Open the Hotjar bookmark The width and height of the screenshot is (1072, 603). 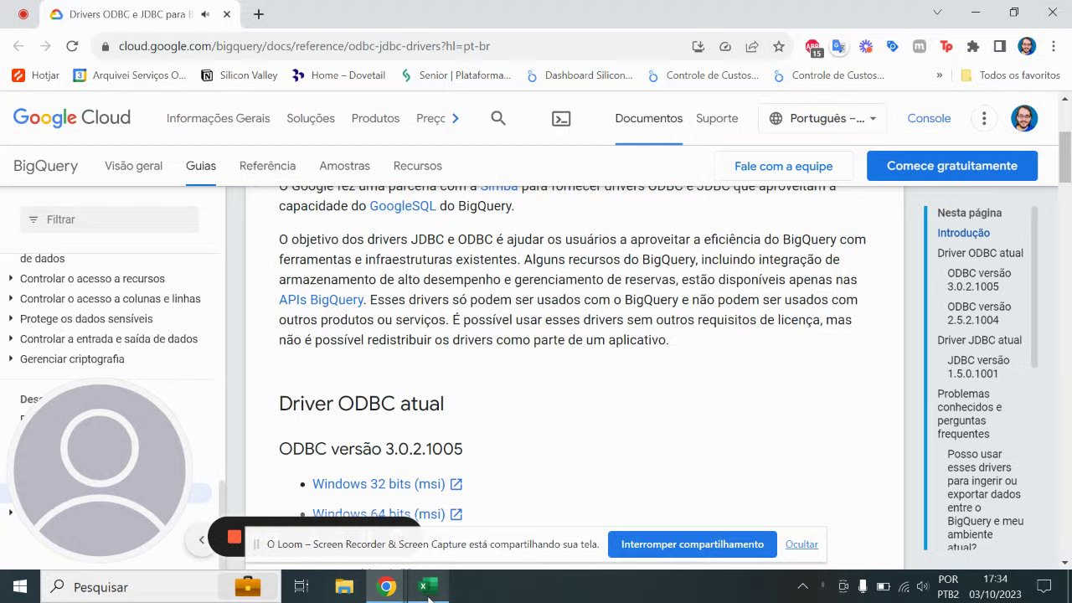pos(36,75)
